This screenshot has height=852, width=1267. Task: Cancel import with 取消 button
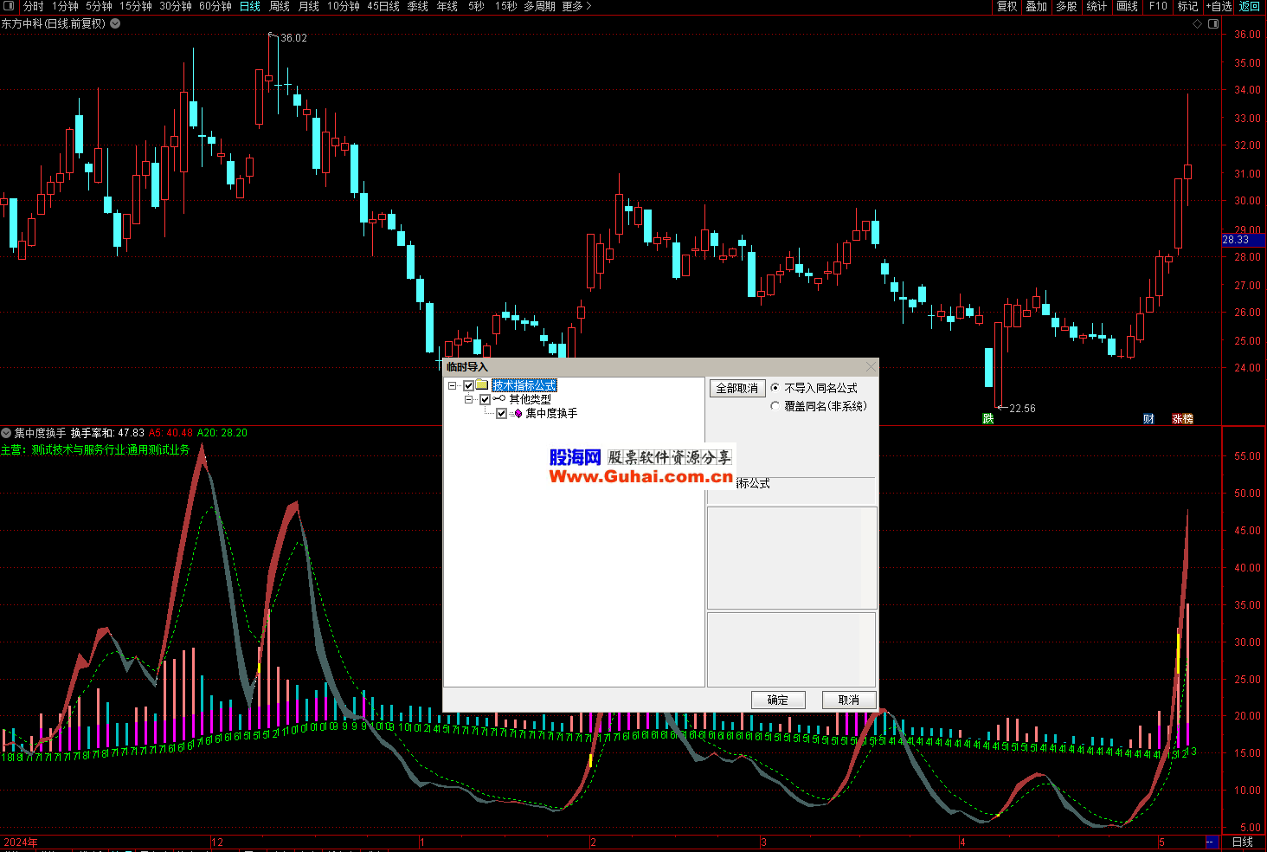point(849,700)
